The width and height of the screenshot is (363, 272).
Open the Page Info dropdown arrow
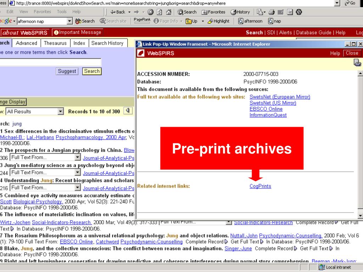(x=181, y=21)
